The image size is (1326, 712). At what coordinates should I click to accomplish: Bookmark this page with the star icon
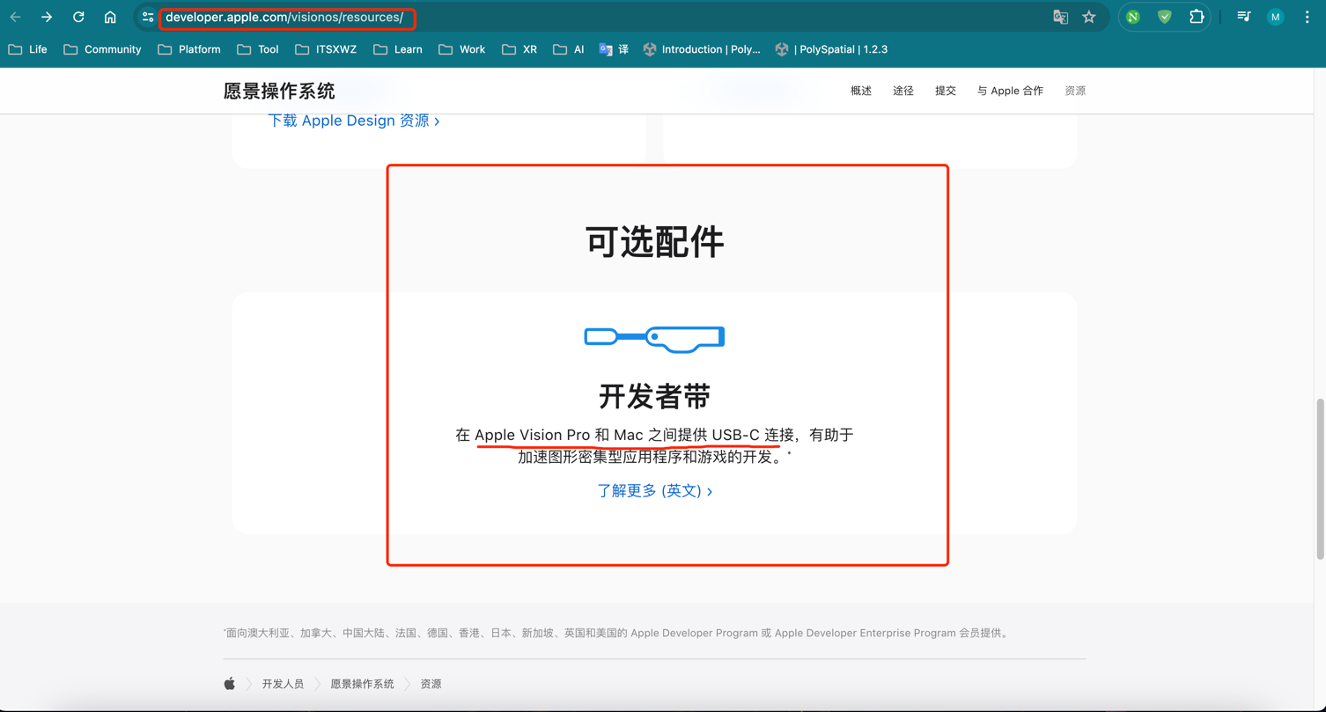1089,18
